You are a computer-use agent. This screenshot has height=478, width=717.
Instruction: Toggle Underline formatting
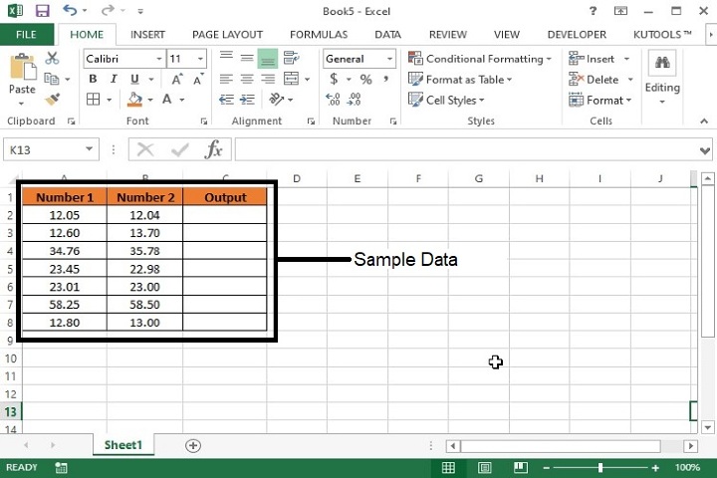tap(134, 79)
